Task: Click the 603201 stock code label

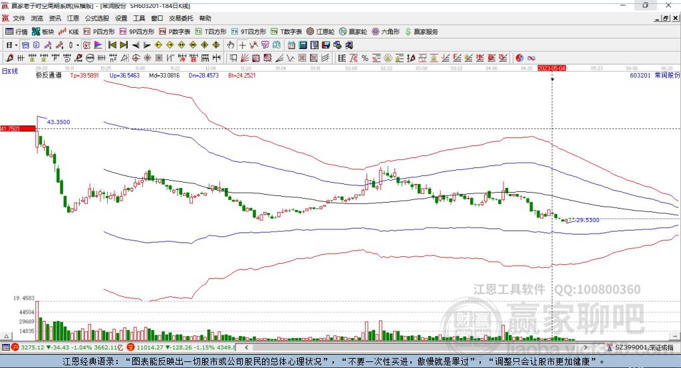Action: click(x=640, y=76)
